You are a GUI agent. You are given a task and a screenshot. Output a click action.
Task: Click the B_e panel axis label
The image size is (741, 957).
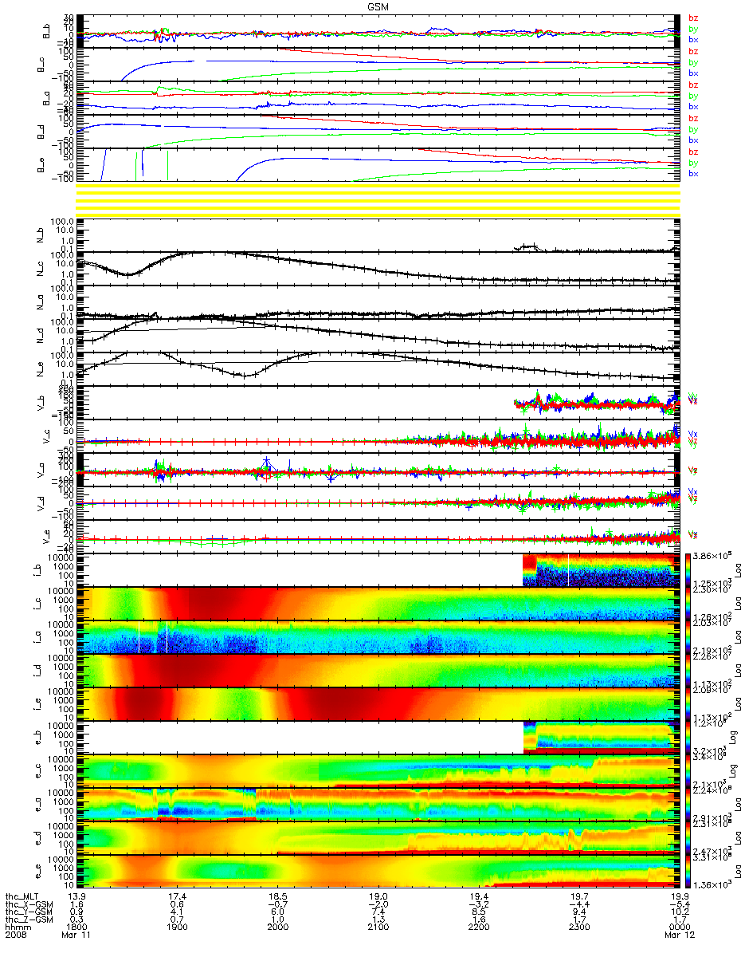tap(41, 165)
